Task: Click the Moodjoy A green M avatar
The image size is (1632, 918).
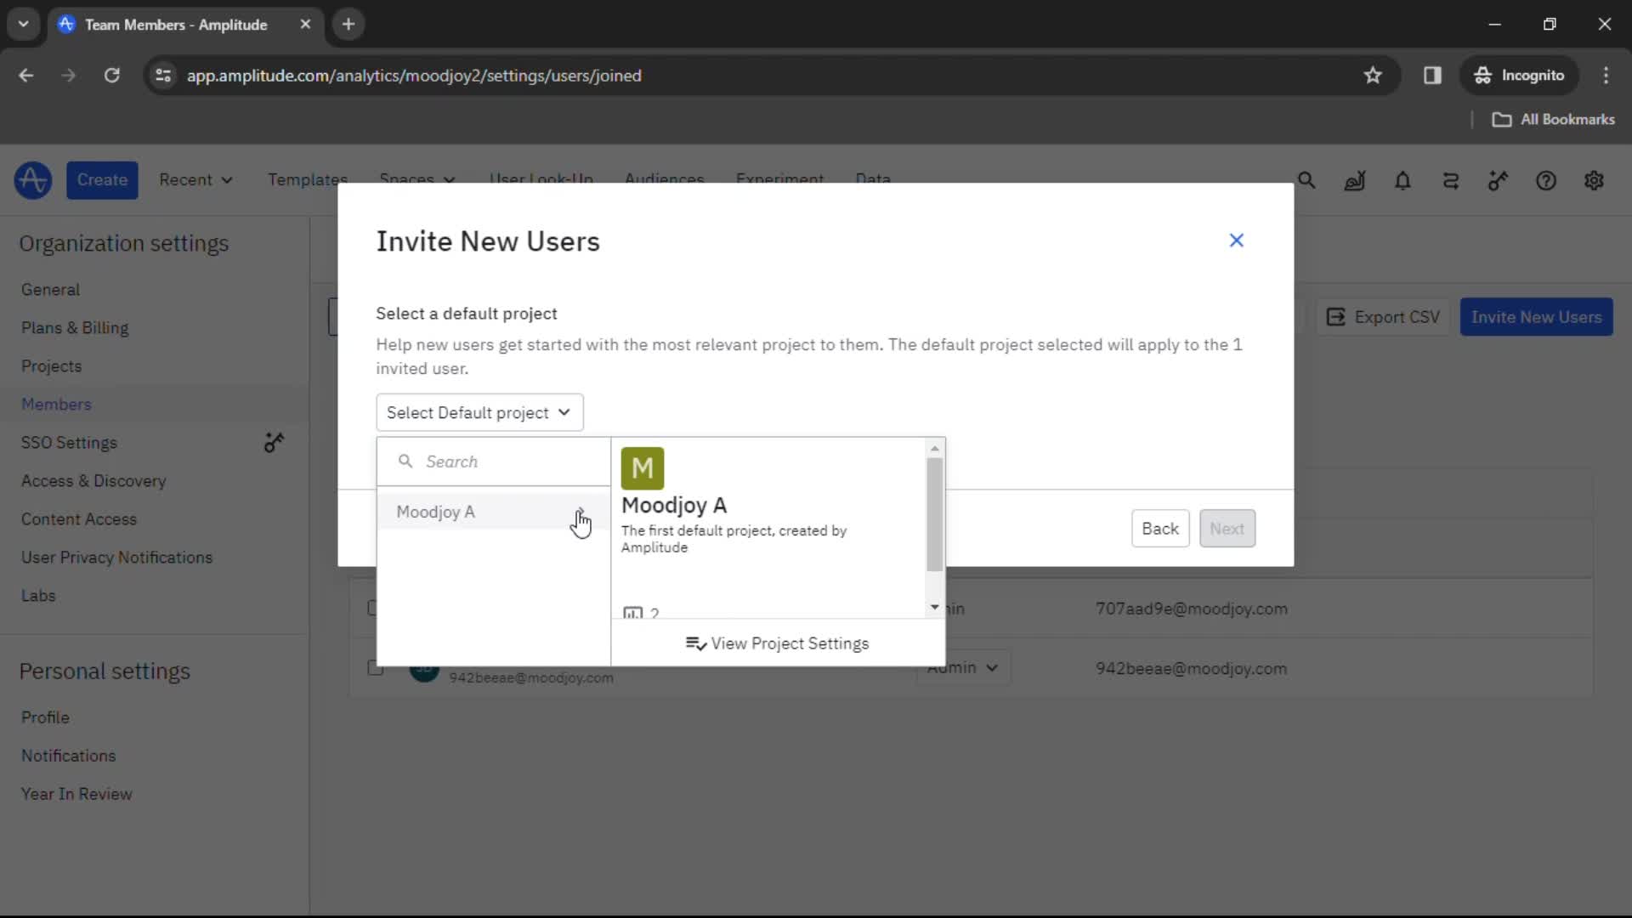Action: coord(643,468)
